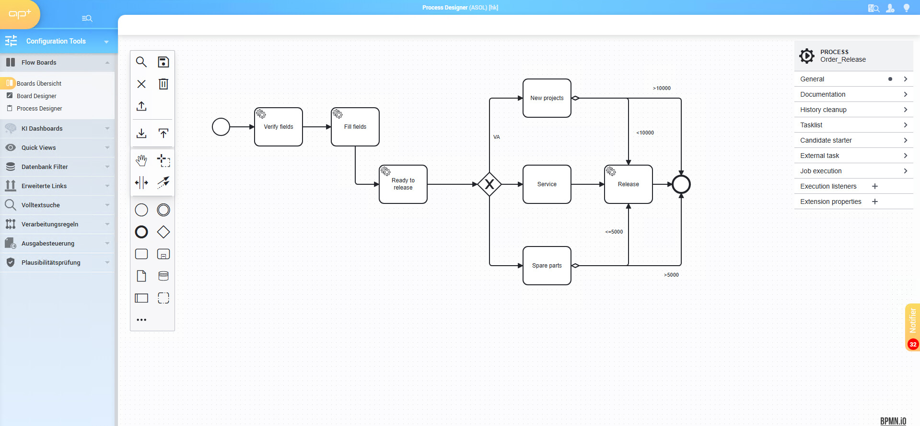Pick the data store cylinder in the palette
Image resolution: width=920 pixels, height=426 pixels.
click(x=163, y=276)
